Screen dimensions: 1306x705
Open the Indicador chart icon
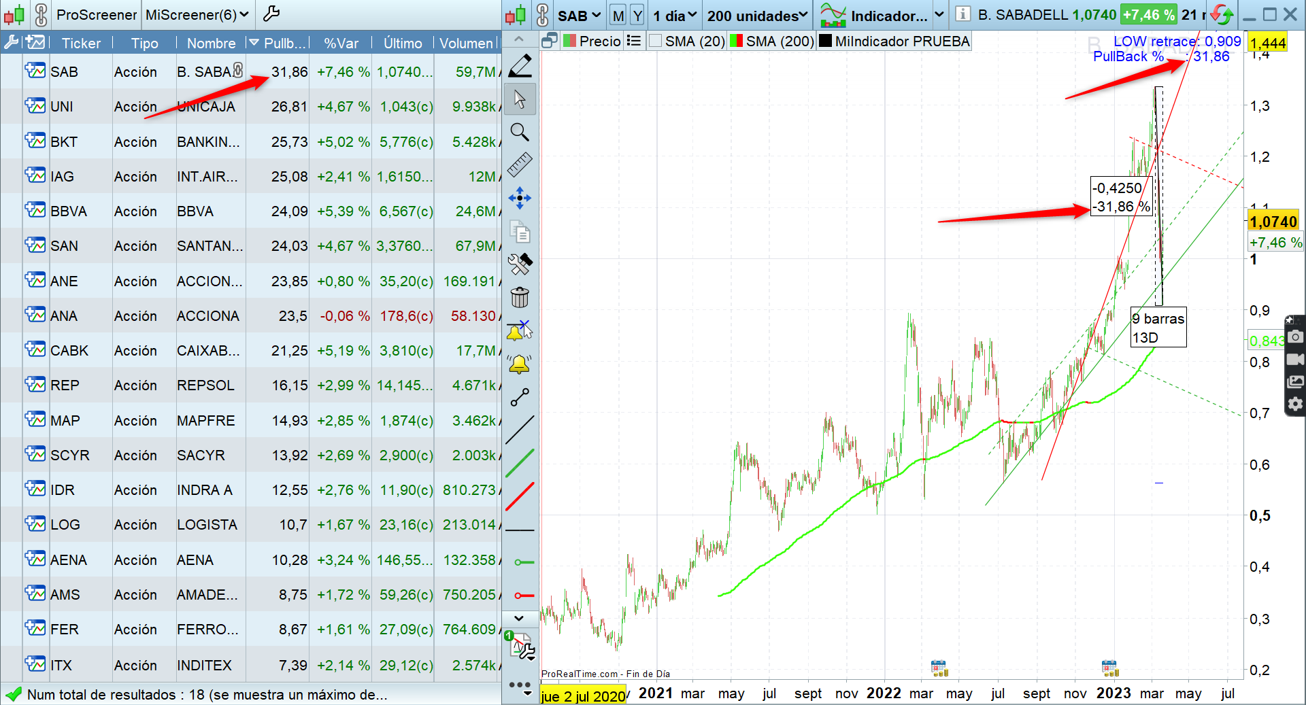click(833, 14)
